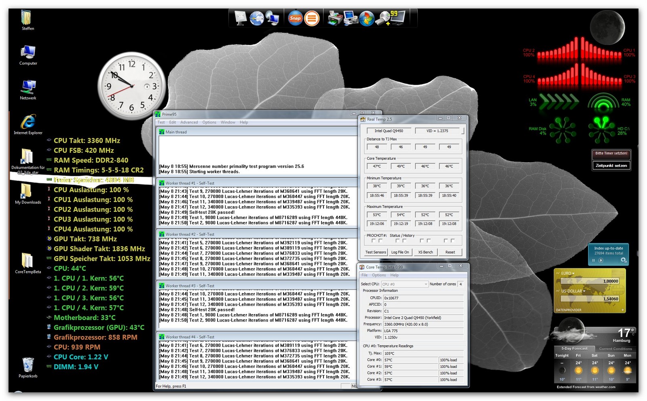Open the network computers dock icon
Screen dimensions: 647x401
pos(273,18)
